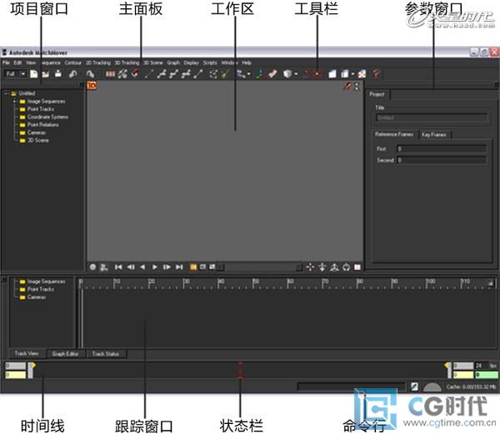Screen dimensions: 500x434
Task: Click the Cache memory readout in status bar
Action: tap(471, 387)
